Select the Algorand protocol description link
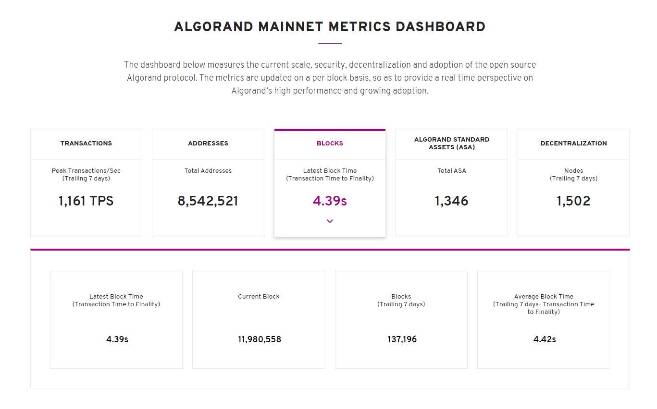 pos(330,77)
